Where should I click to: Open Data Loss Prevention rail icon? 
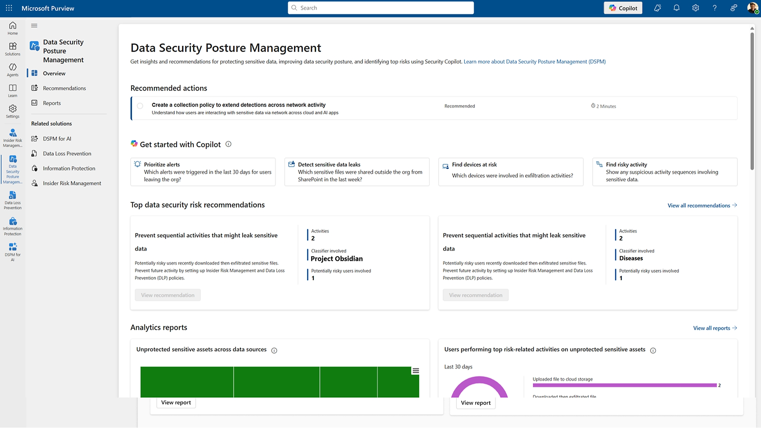pyautogui.click(x=13, y=200)
